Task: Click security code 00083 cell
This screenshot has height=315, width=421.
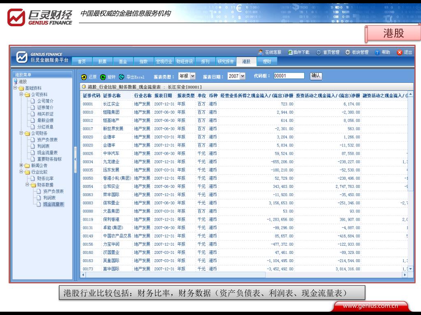Action: [x=88, y=203]
